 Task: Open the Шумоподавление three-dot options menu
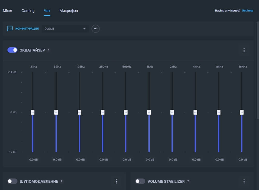pos(116,181)
